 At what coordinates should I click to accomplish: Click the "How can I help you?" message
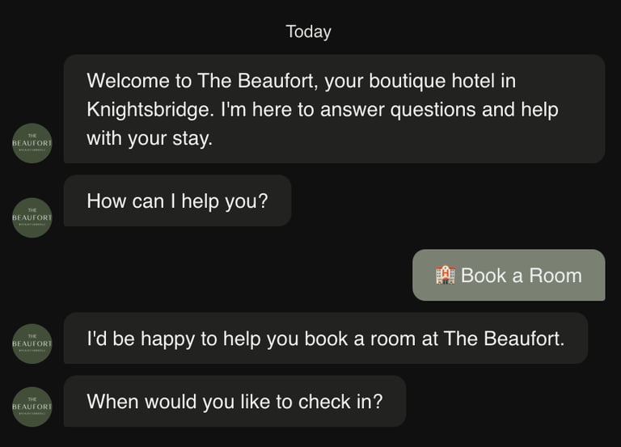tap(177, 200)
